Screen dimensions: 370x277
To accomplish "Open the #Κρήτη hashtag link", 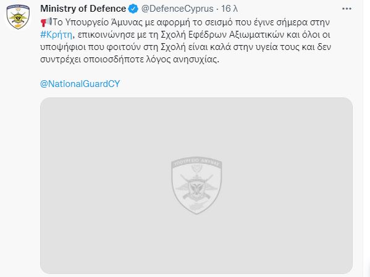I will [56, 35].
